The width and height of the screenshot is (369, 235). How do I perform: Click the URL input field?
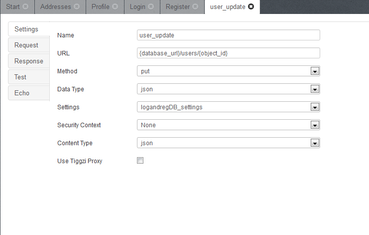(228, 53)
